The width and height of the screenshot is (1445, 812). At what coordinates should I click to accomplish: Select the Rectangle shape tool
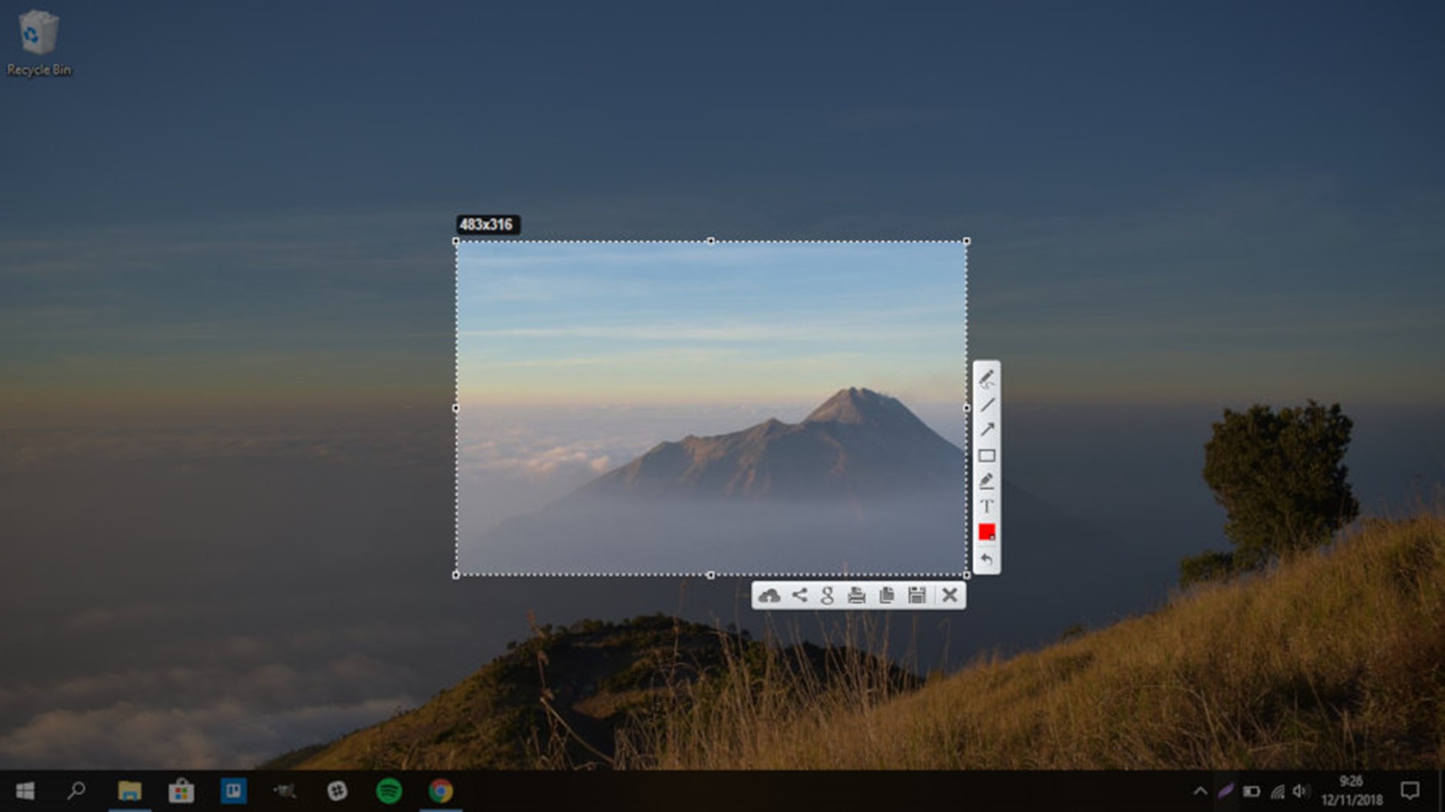tap(986, 456)
